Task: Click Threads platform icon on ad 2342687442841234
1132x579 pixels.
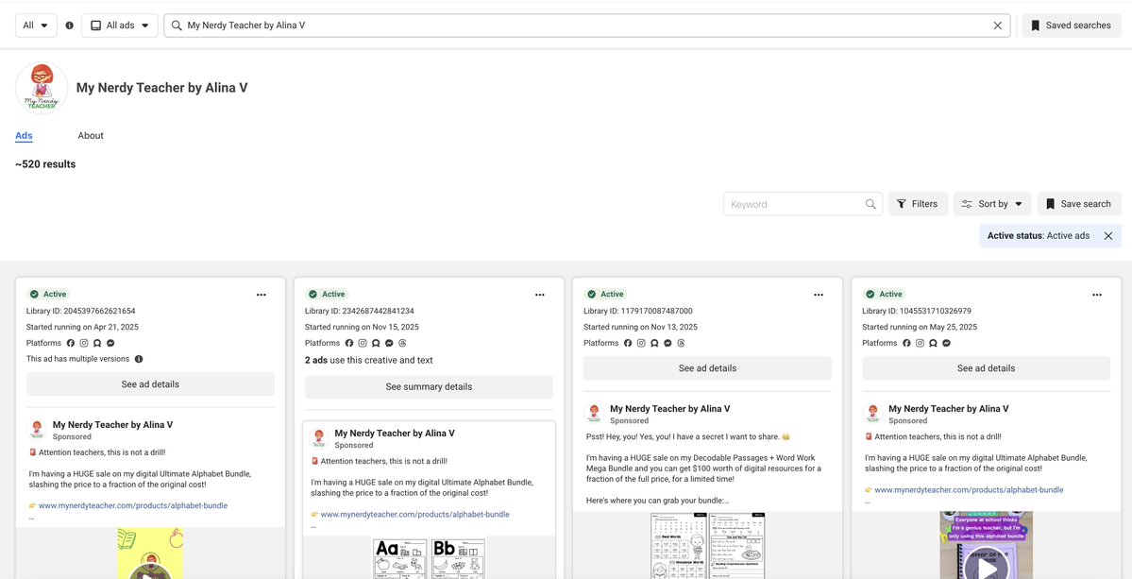Action: tap(402, 343)
